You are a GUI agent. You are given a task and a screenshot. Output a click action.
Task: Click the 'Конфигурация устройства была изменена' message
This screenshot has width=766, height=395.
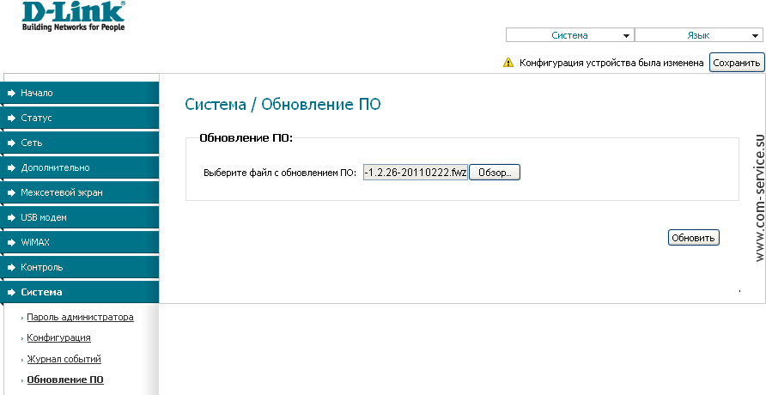[611, 63]
